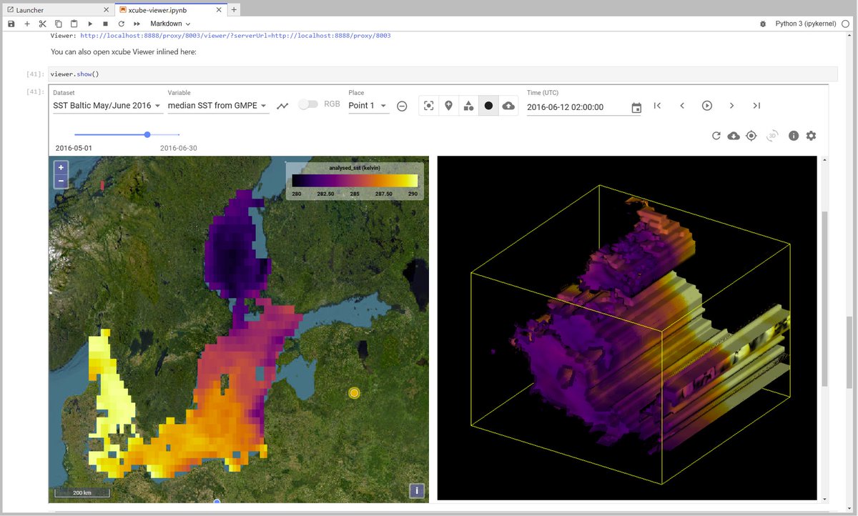
Task: Refresh the viewer data
Action: tap(716, 135)
